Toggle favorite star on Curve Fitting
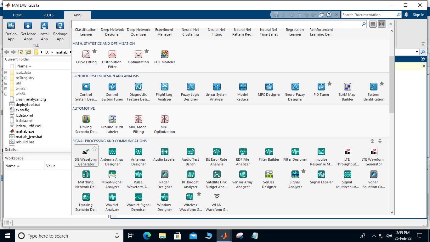The image size is (430, 242). pos(94,51)
